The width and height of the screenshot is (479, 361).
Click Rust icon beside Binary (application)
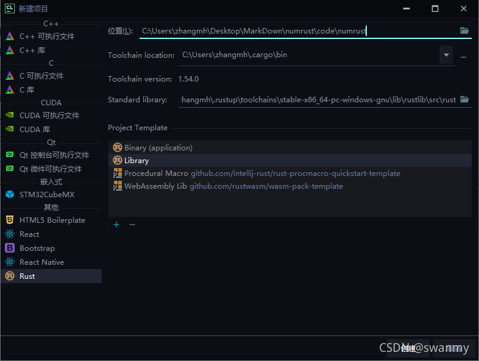[x=117, y=147]
